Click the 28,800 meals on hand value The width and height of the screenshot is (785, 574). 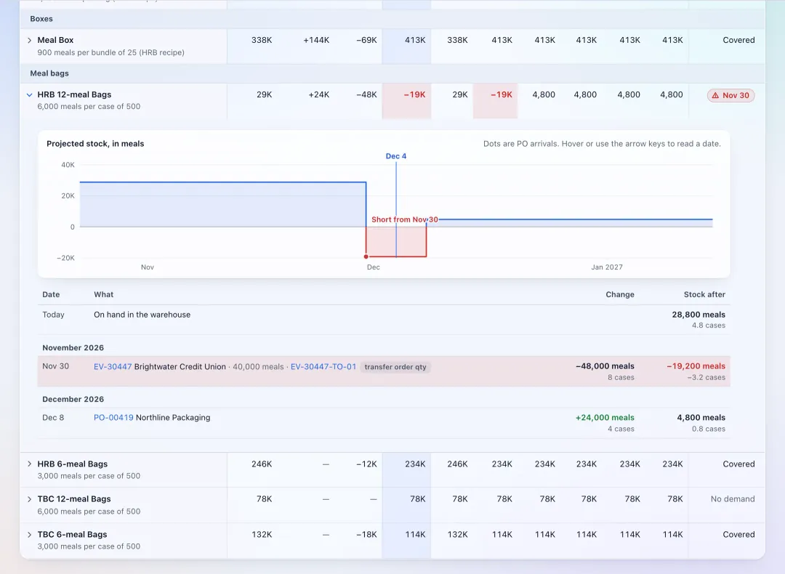tap(699, 315)
